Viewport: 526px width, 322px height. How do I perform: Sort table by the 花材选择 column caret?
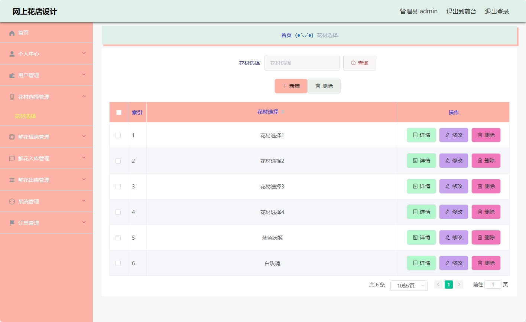[x=282, y=112]
